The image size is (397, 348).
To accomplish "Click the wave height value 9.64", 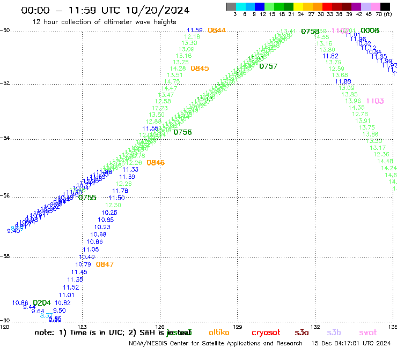I will click(38, 311).
